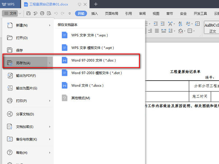
Task: Choose 文档加密(E) menu entry
Action: [28, 126]
